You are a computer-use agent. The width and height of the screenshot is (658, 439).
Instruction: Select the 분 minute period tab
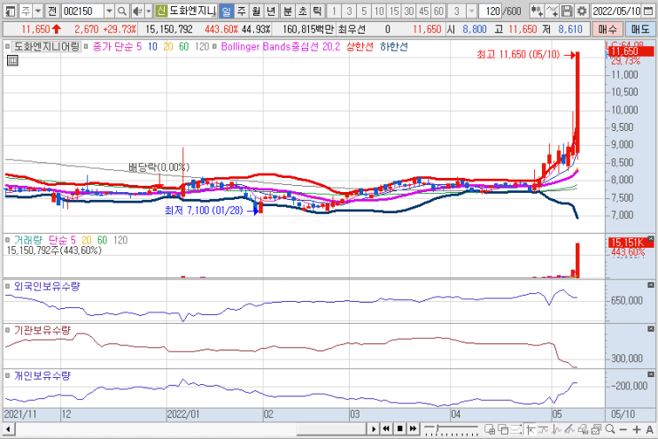[288, 12]
